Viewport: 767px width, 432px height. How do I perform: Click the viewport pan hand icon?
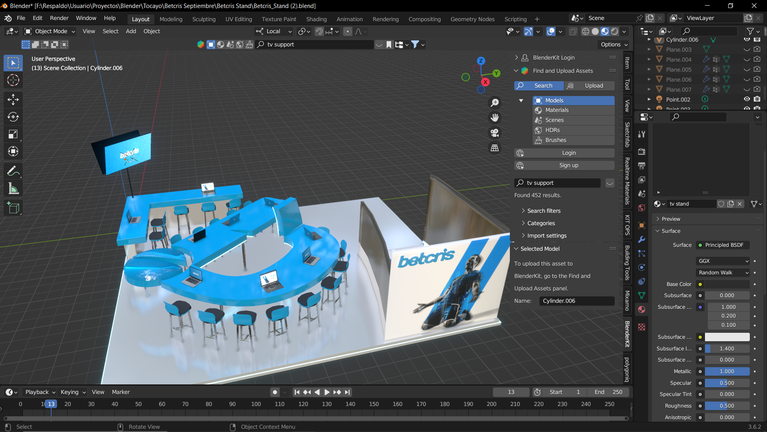(x=495, y=118)
